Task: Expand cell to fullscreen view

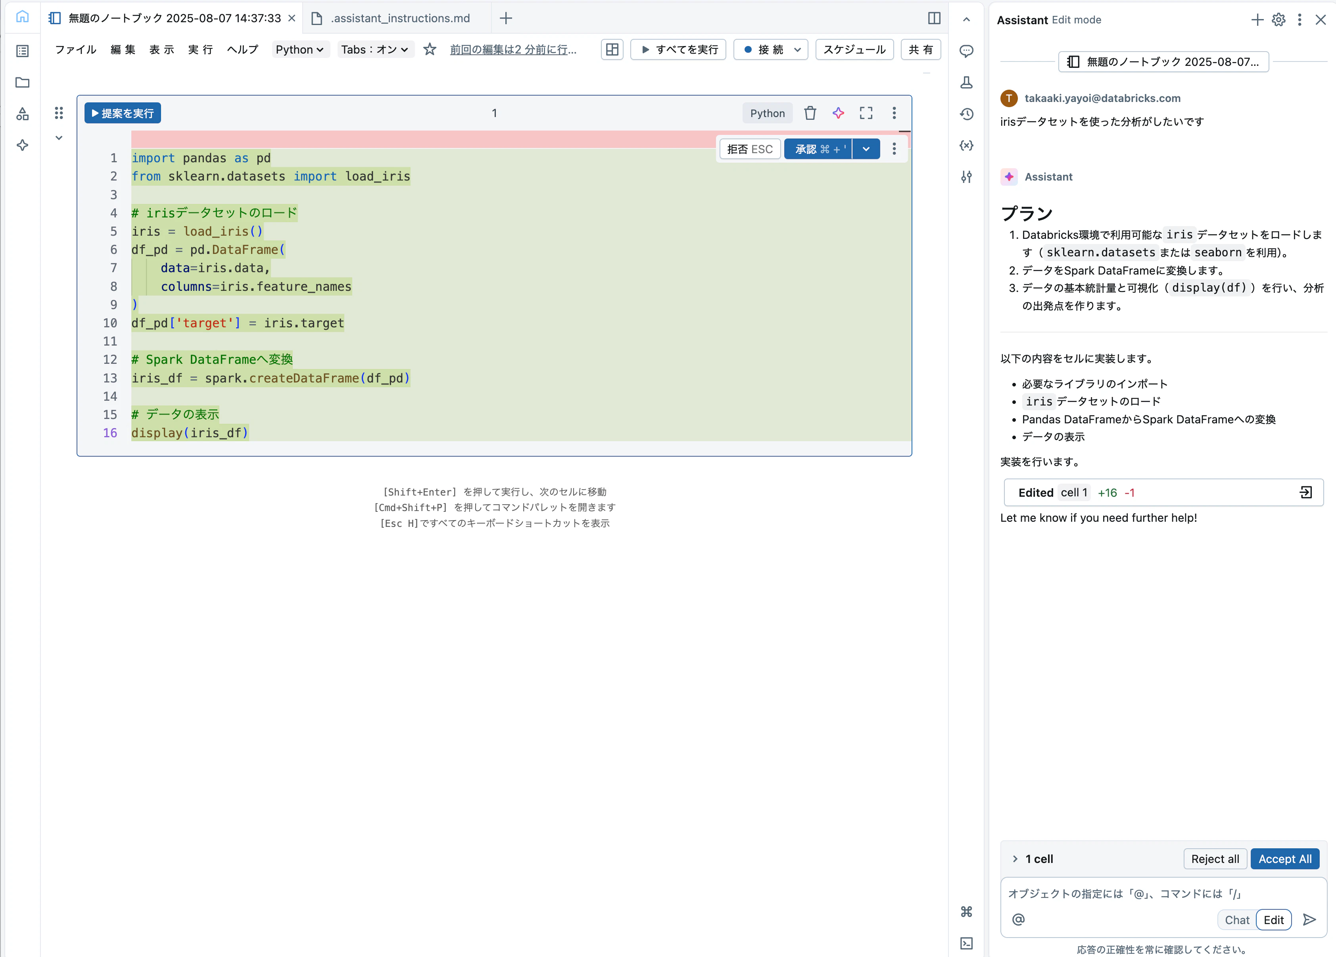Action: pos(865,113)
